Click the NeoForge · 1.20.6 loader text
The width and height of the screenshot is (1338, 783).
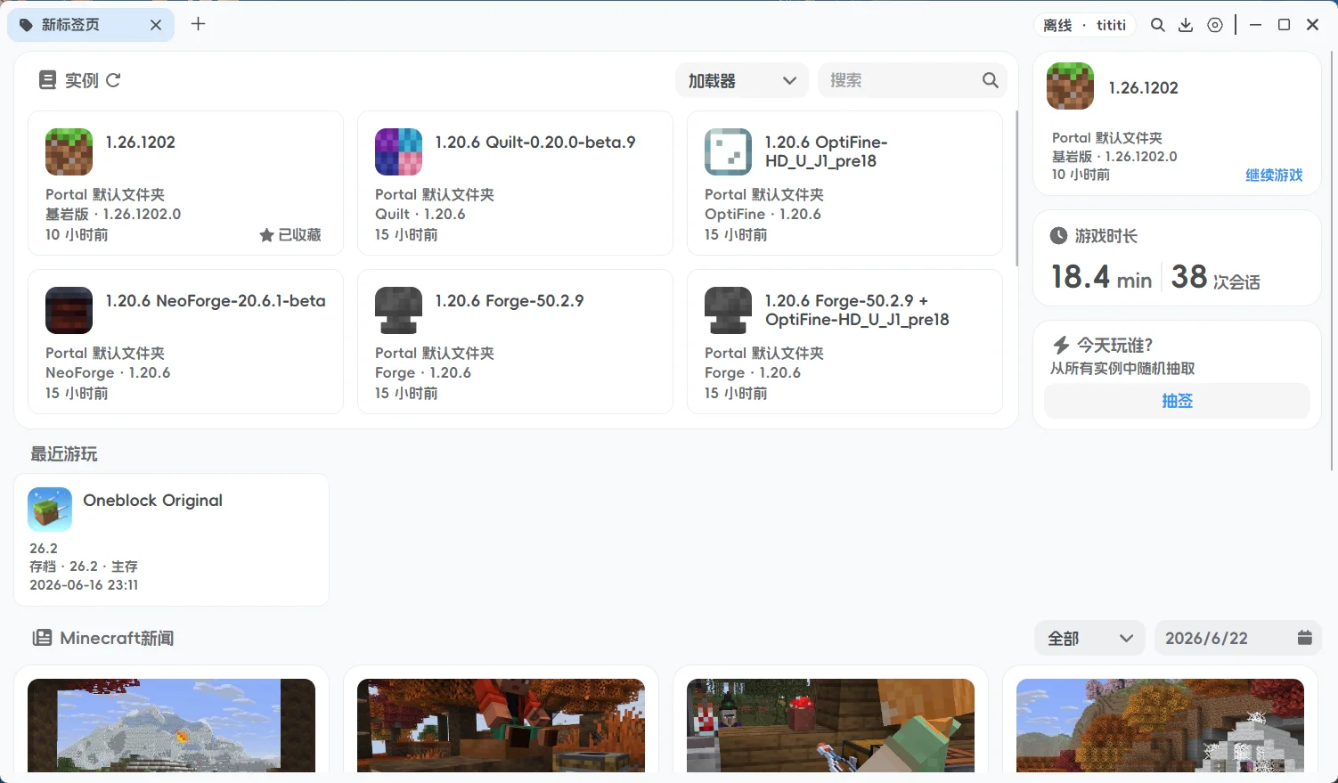(108, 373)
